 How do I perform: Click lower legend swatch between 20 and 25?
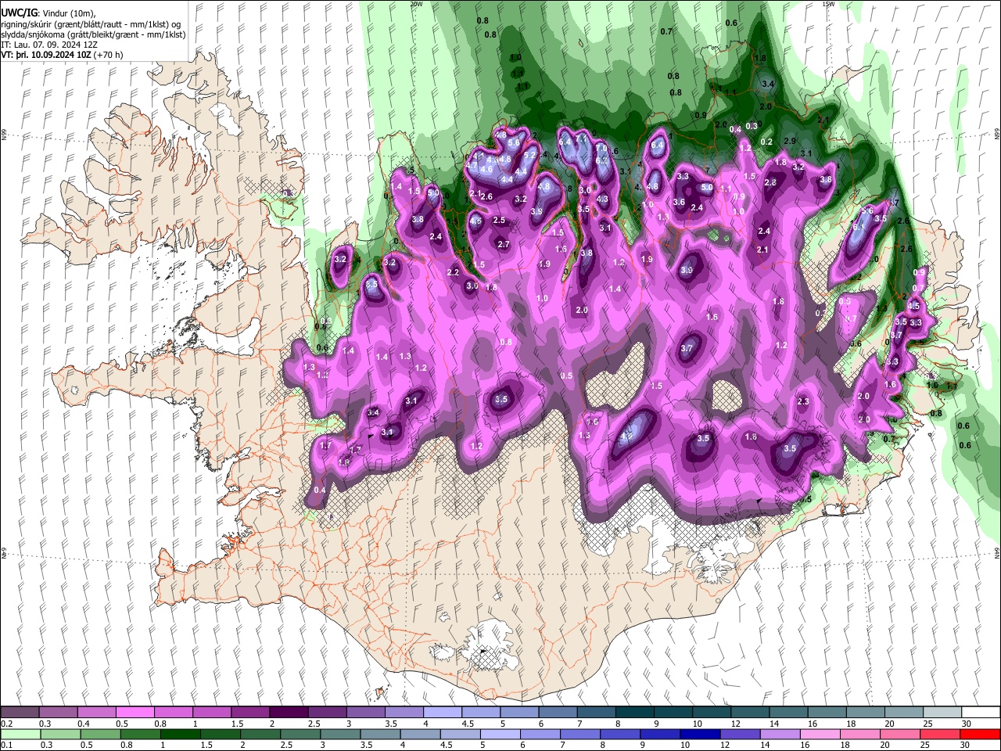[x=899, y=734]
